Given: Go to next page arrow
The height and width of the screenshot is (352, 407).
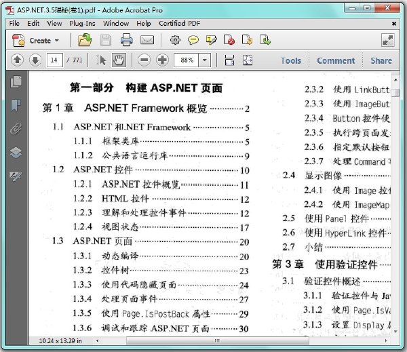Looking at the screenshot, I should click(x=35, y=60).
